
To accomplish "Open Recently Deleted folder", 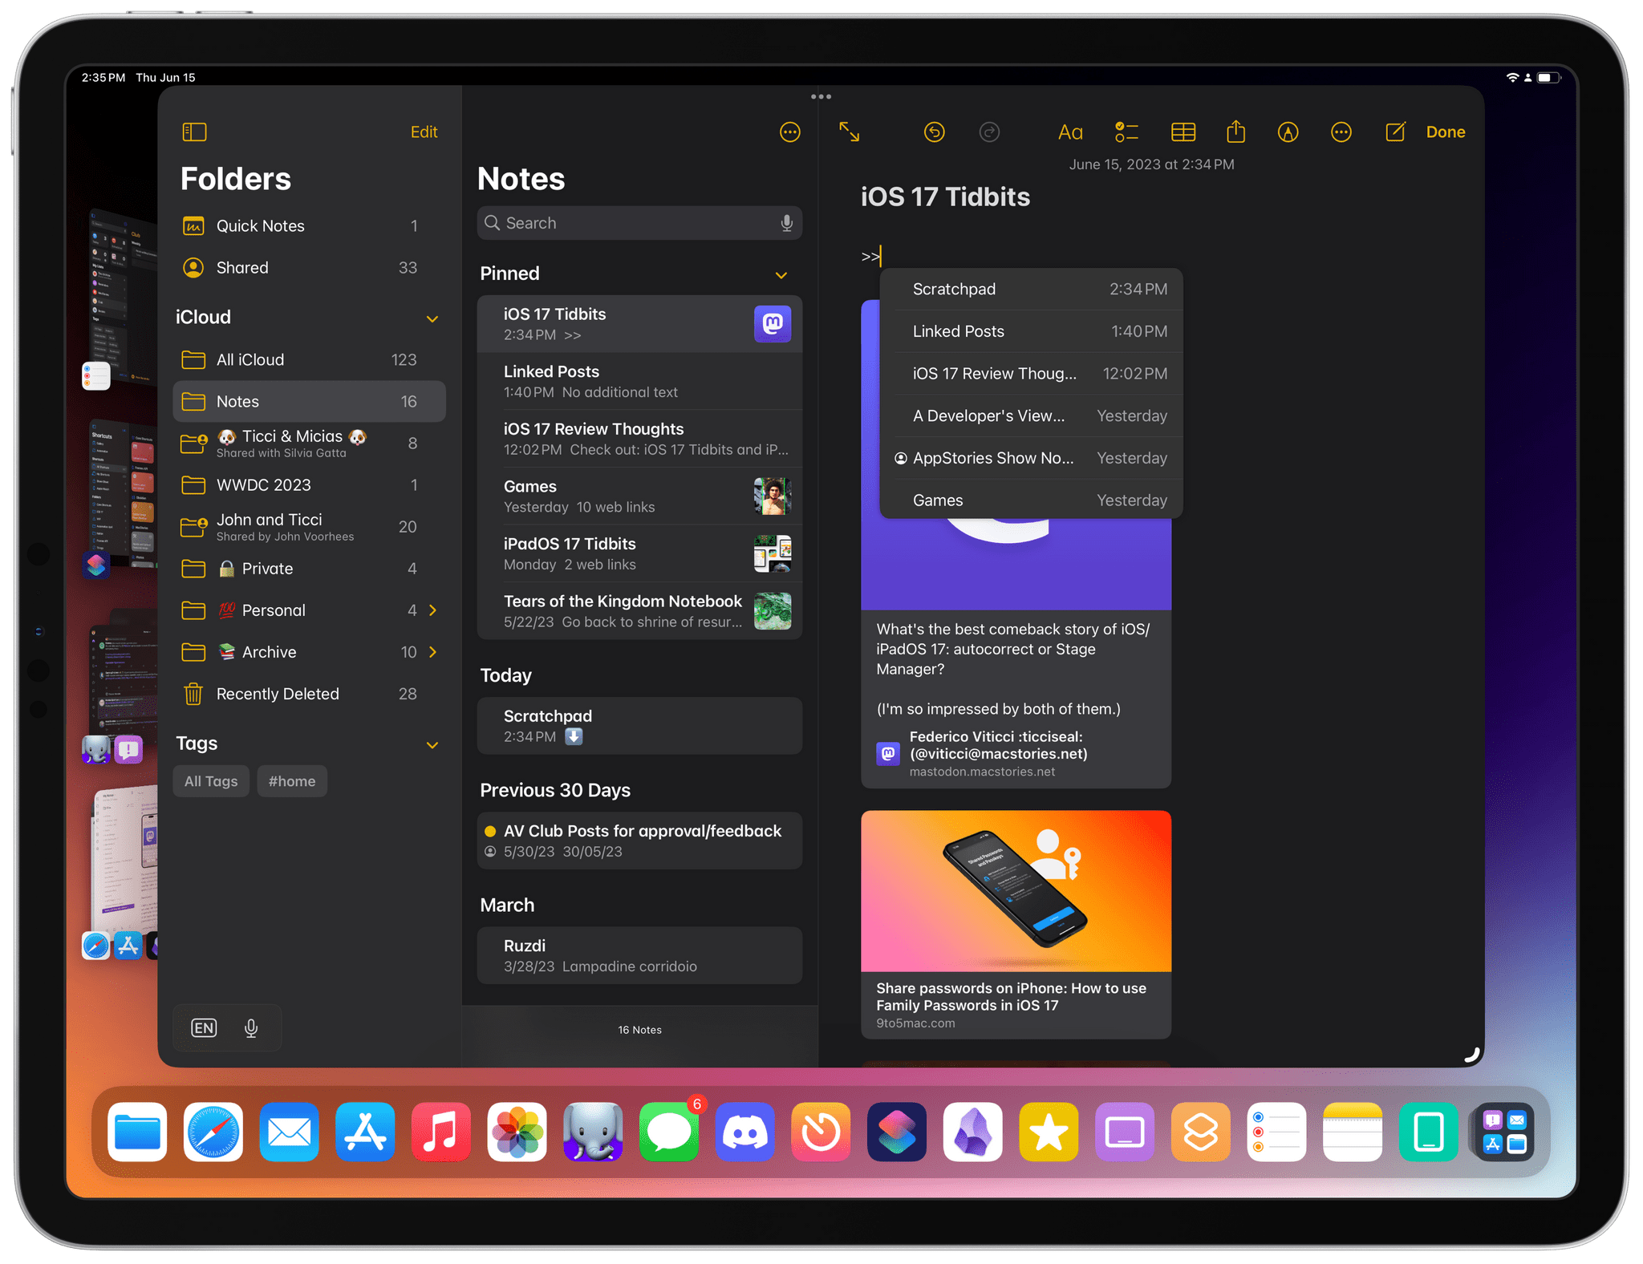I will pos(309,694).
